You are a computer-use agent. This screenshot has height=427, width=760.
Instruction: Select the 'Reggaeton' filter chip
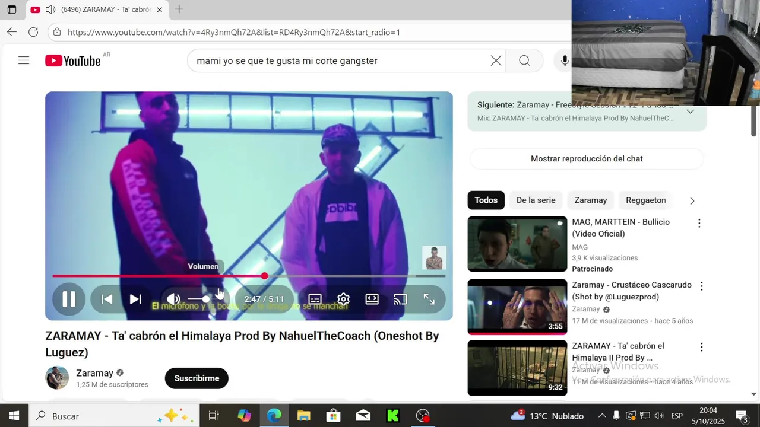(x=645, y=200)
